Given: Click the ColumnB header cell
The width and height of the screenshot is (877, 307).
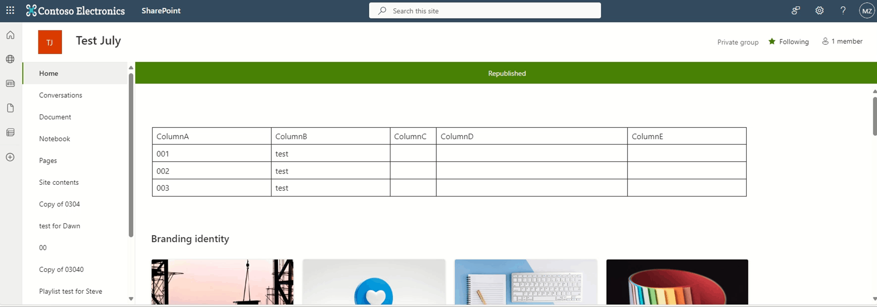Looking at the screenshot, I should (x=331, y=136).
